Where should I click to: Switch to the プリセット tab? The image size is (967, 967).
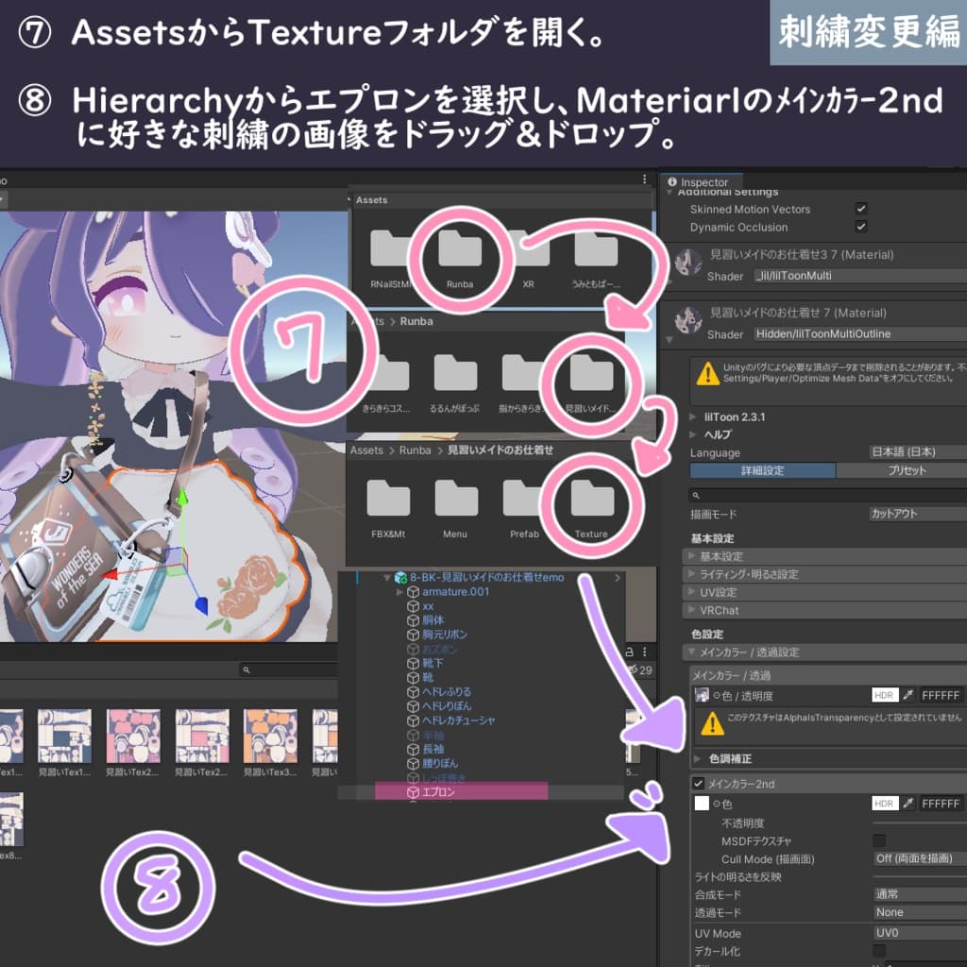click(908, 470)
